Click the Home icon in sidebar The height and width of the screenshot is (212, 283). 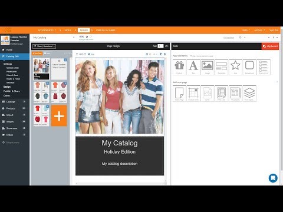pos(3,49)
